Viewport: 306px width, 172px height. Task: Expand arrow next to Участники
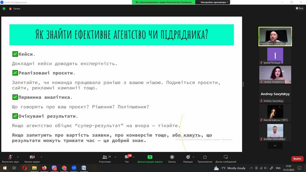(115, 157)
